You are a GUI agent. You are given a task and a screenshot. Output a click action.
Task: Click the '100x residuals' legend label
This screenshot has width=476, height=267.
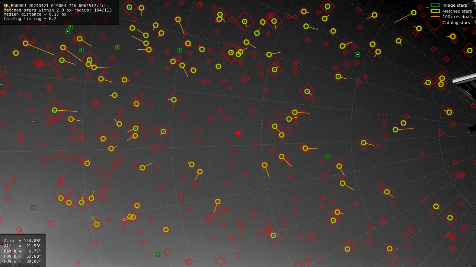coord(457,17)
